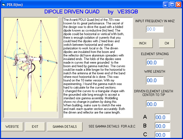Click the Avanti PDLII description text box

pyautogui.click(x=98, y=68)
